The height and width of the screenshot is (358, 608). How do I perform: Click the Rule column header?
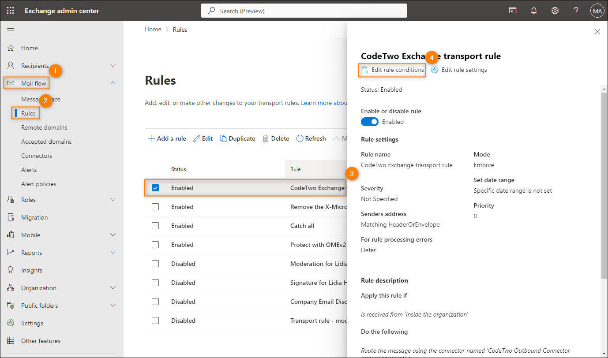pyautogui.click(x=295, y=169)
